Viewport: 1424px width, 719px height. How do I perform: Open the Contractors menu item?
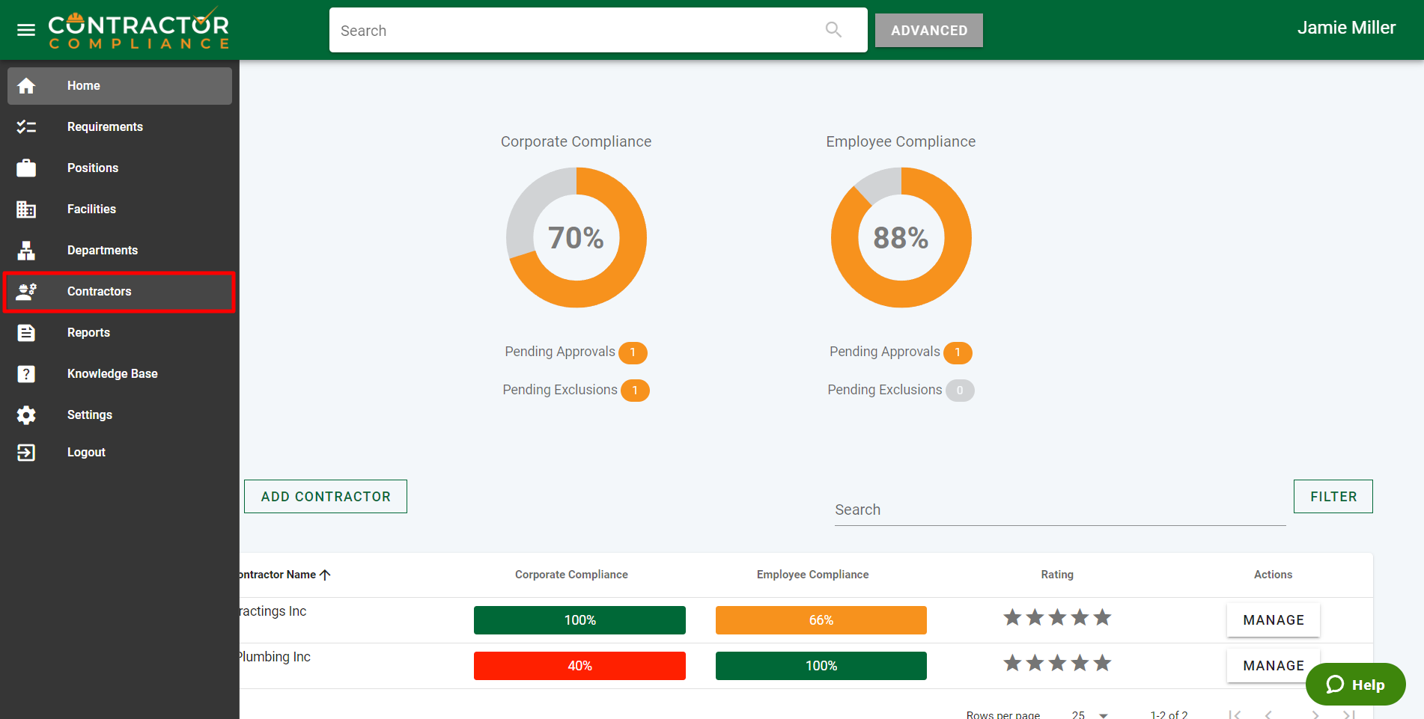[x=99, y=292]
